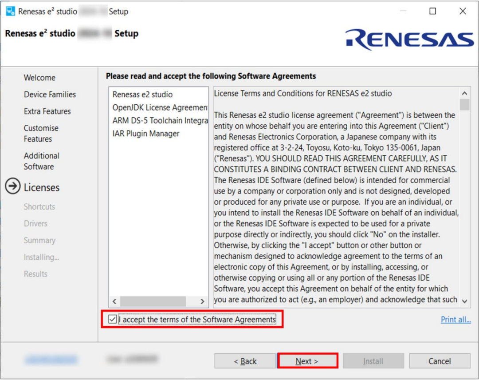
Task: Select OpenJDK License Agreement entry
Action: (160, 107)
